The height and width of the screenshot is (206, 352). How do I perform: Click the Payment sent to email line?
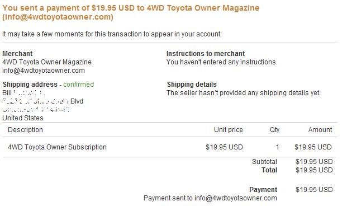[210, 198]
